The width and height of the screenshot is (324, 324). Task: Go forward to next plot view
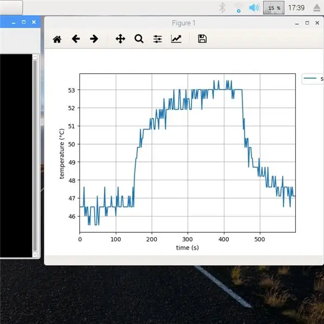pyautogui.click(x=94, y=39)
